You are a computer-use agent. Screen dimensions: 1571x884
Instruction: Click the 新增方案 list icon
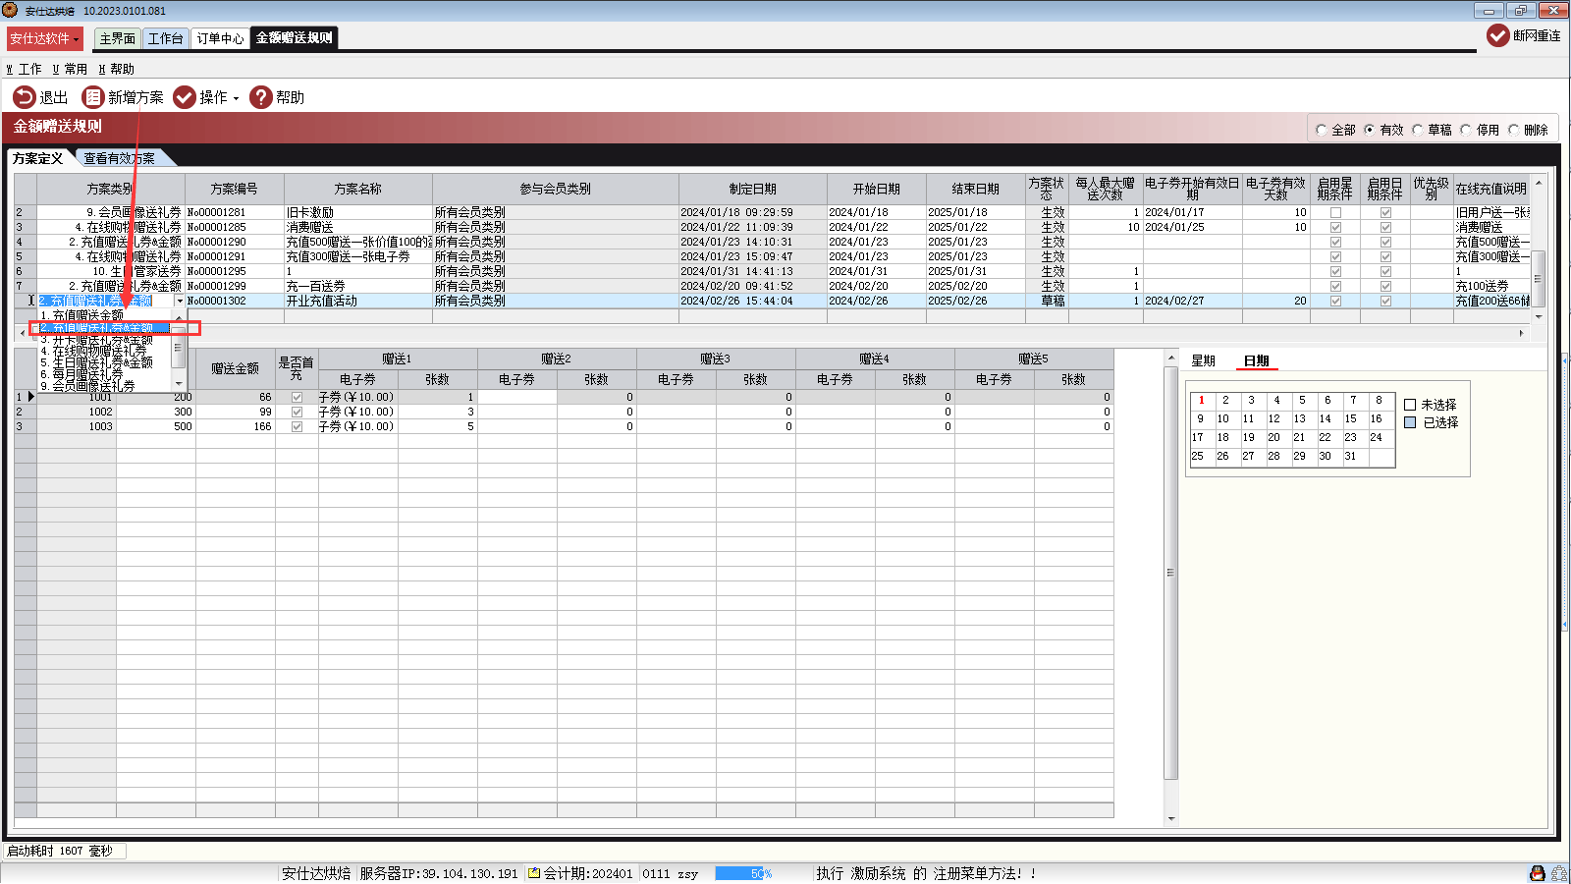coord(92,97)
